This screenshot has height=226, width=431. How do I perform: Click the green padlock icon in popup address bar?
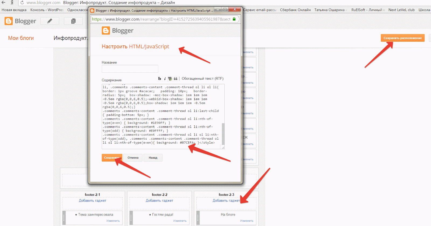pyautogui.click(x=234, y=19)
